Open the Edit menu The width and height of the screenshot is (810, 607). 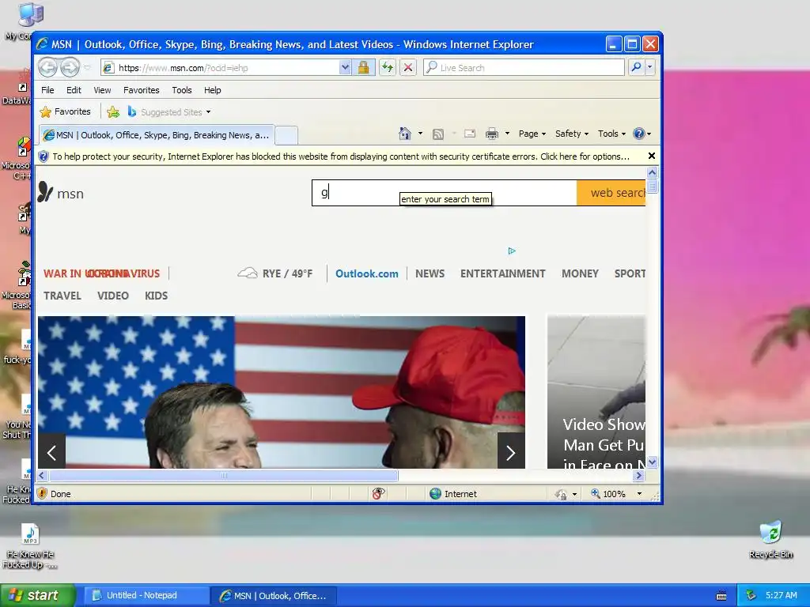coord(74,90)
